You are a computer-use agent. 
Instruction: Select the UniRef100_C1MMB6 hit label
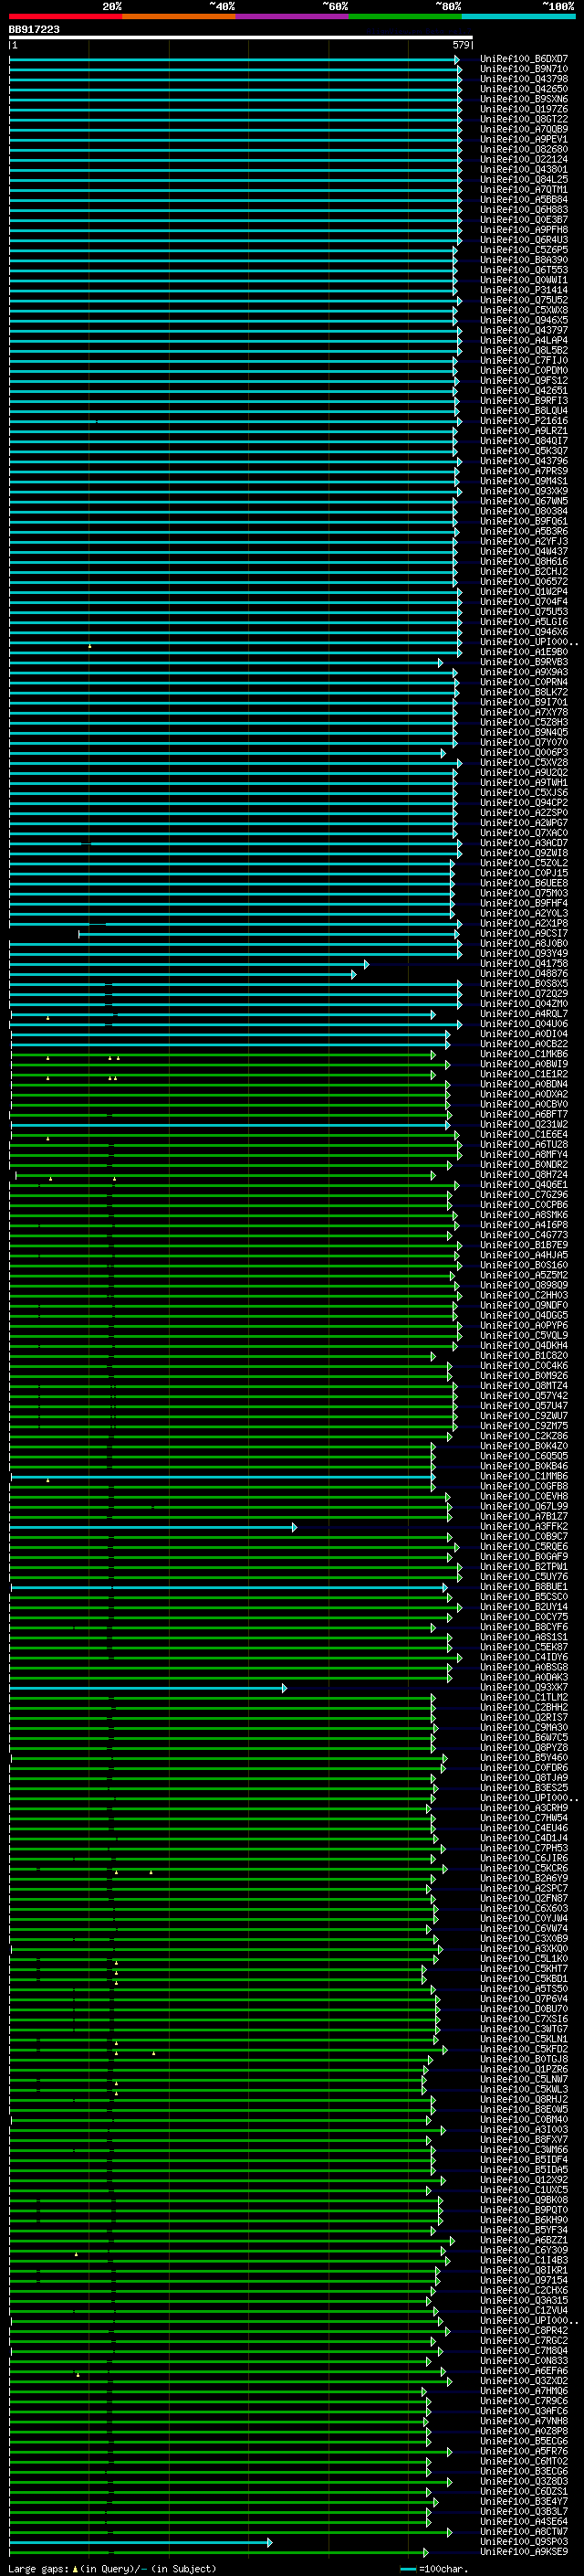(524, 1477)
